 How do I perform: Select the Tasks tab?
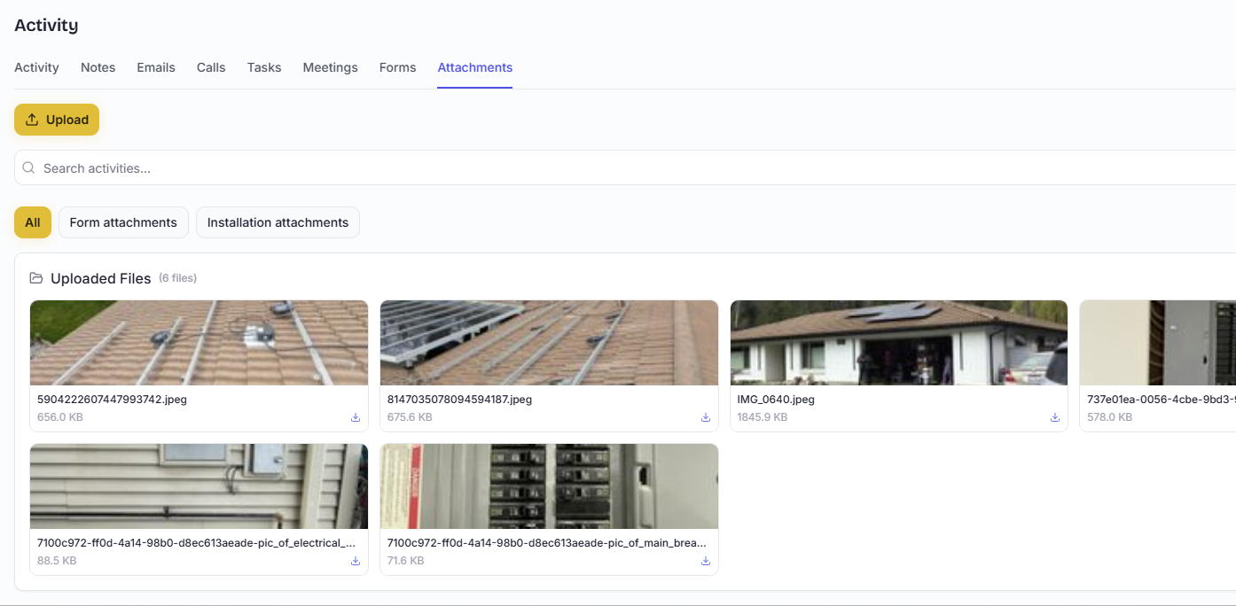(264, 67)
